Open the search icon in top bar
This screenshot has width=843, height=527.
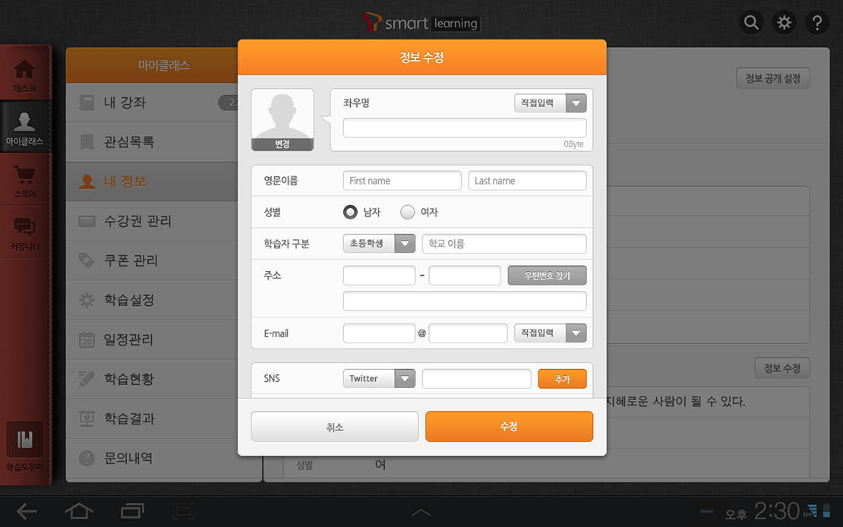tap(751, 23)
